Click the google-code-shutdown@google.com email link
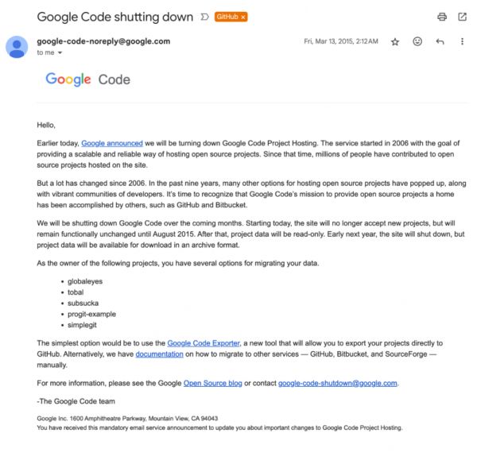This screenshot has width=477, height=456. tap(337, 383)
